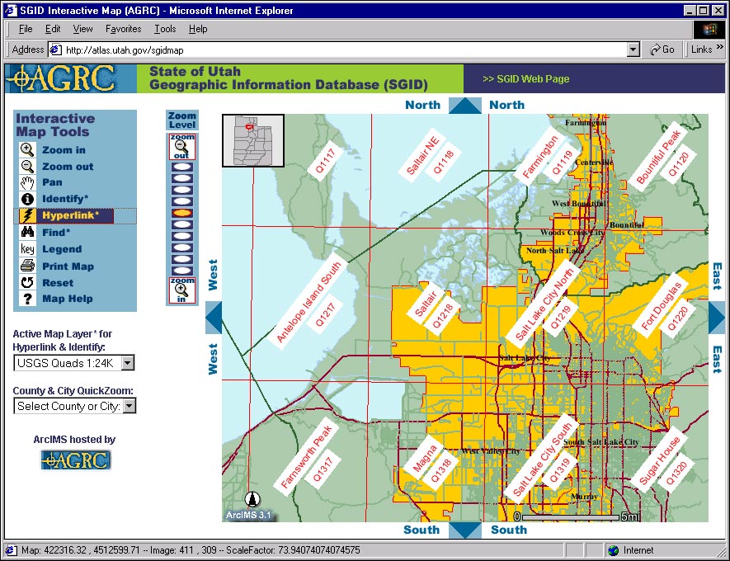
Task: Open the Map Help question mark icon
Action: click(x=27, y=299)
